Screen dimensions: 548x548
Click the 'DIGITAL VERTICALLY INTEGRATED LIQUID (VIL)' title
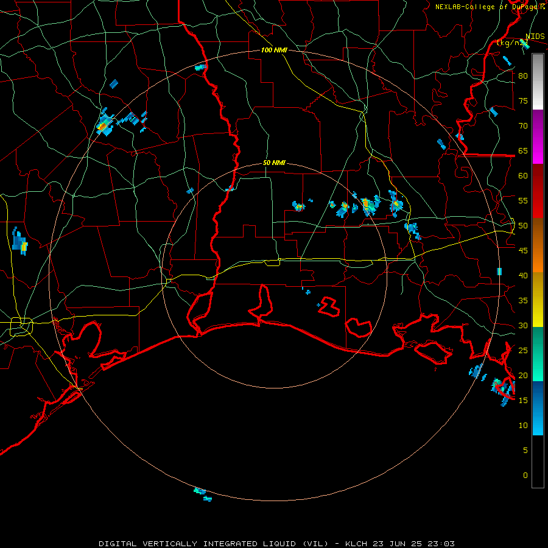tap(213, 544)
